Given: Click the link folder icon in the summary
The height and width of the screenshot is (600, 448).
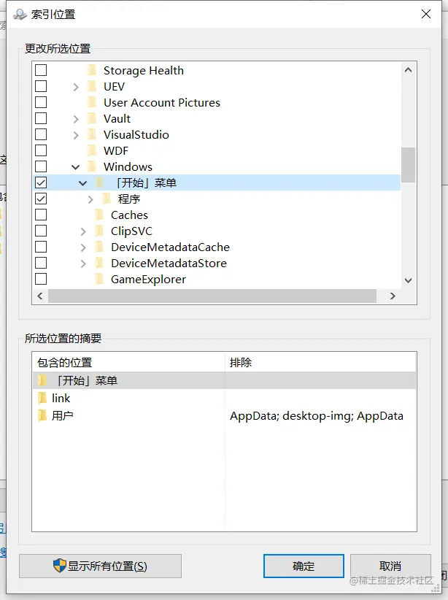Looking at the screenshot, I should (42, 398).
